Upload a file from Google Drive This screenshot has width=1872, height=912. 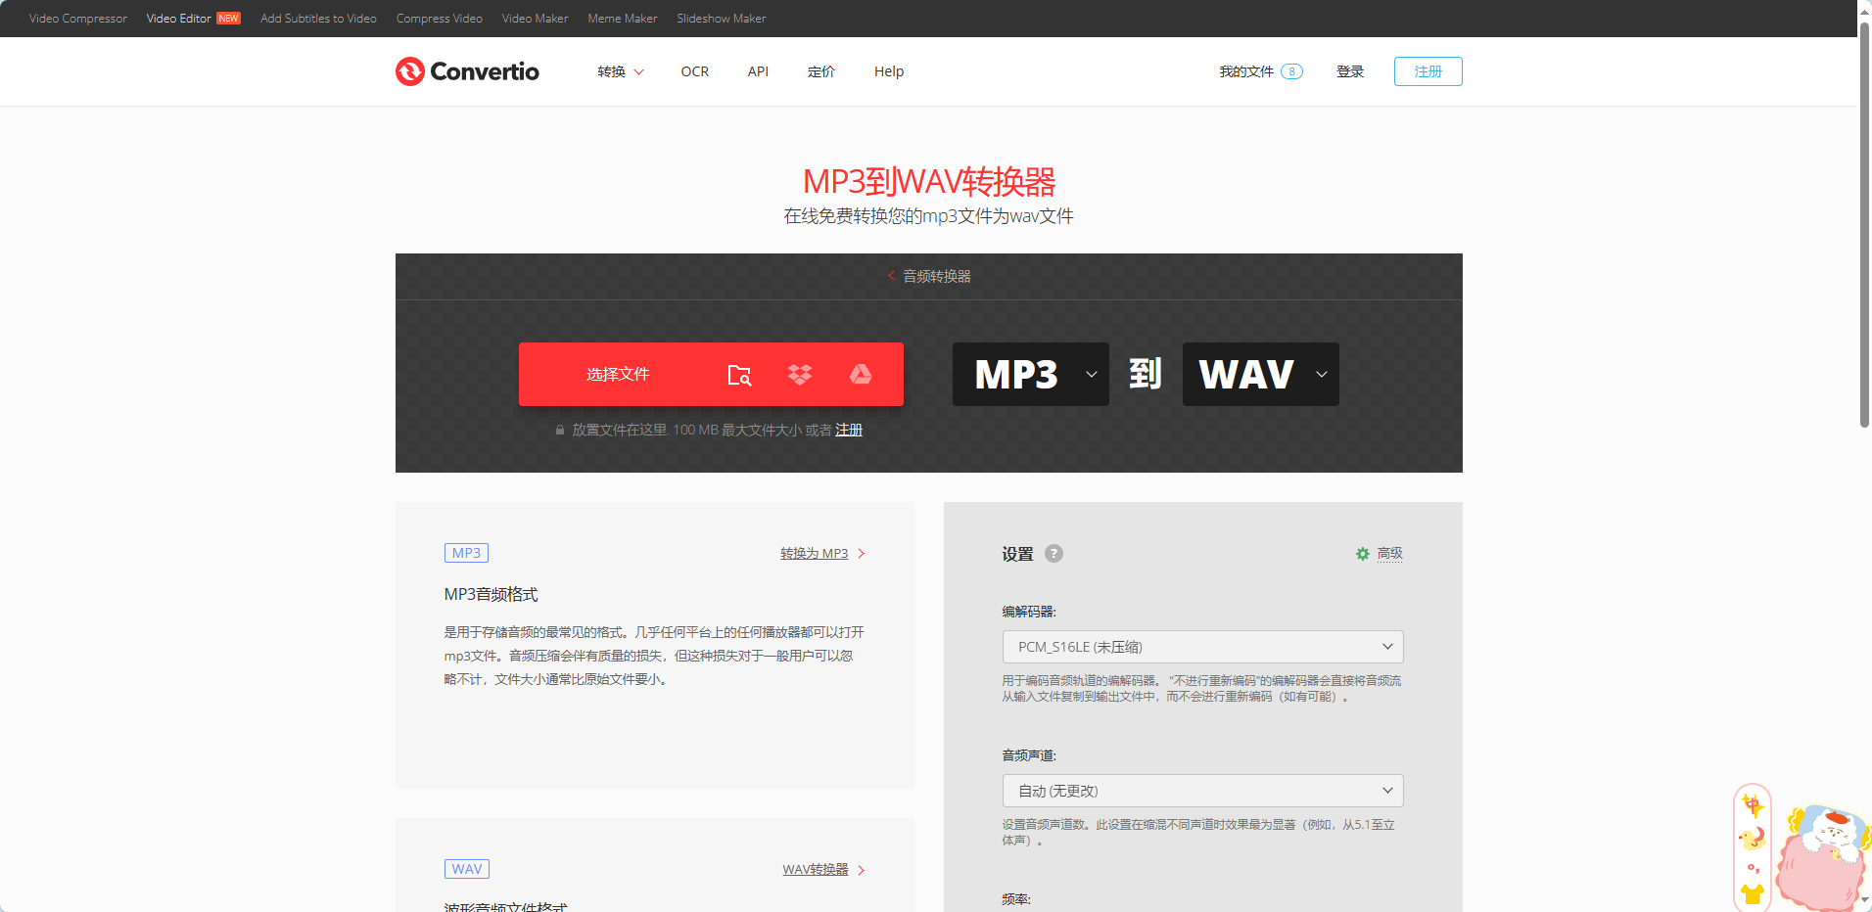(x=861, y=374)
